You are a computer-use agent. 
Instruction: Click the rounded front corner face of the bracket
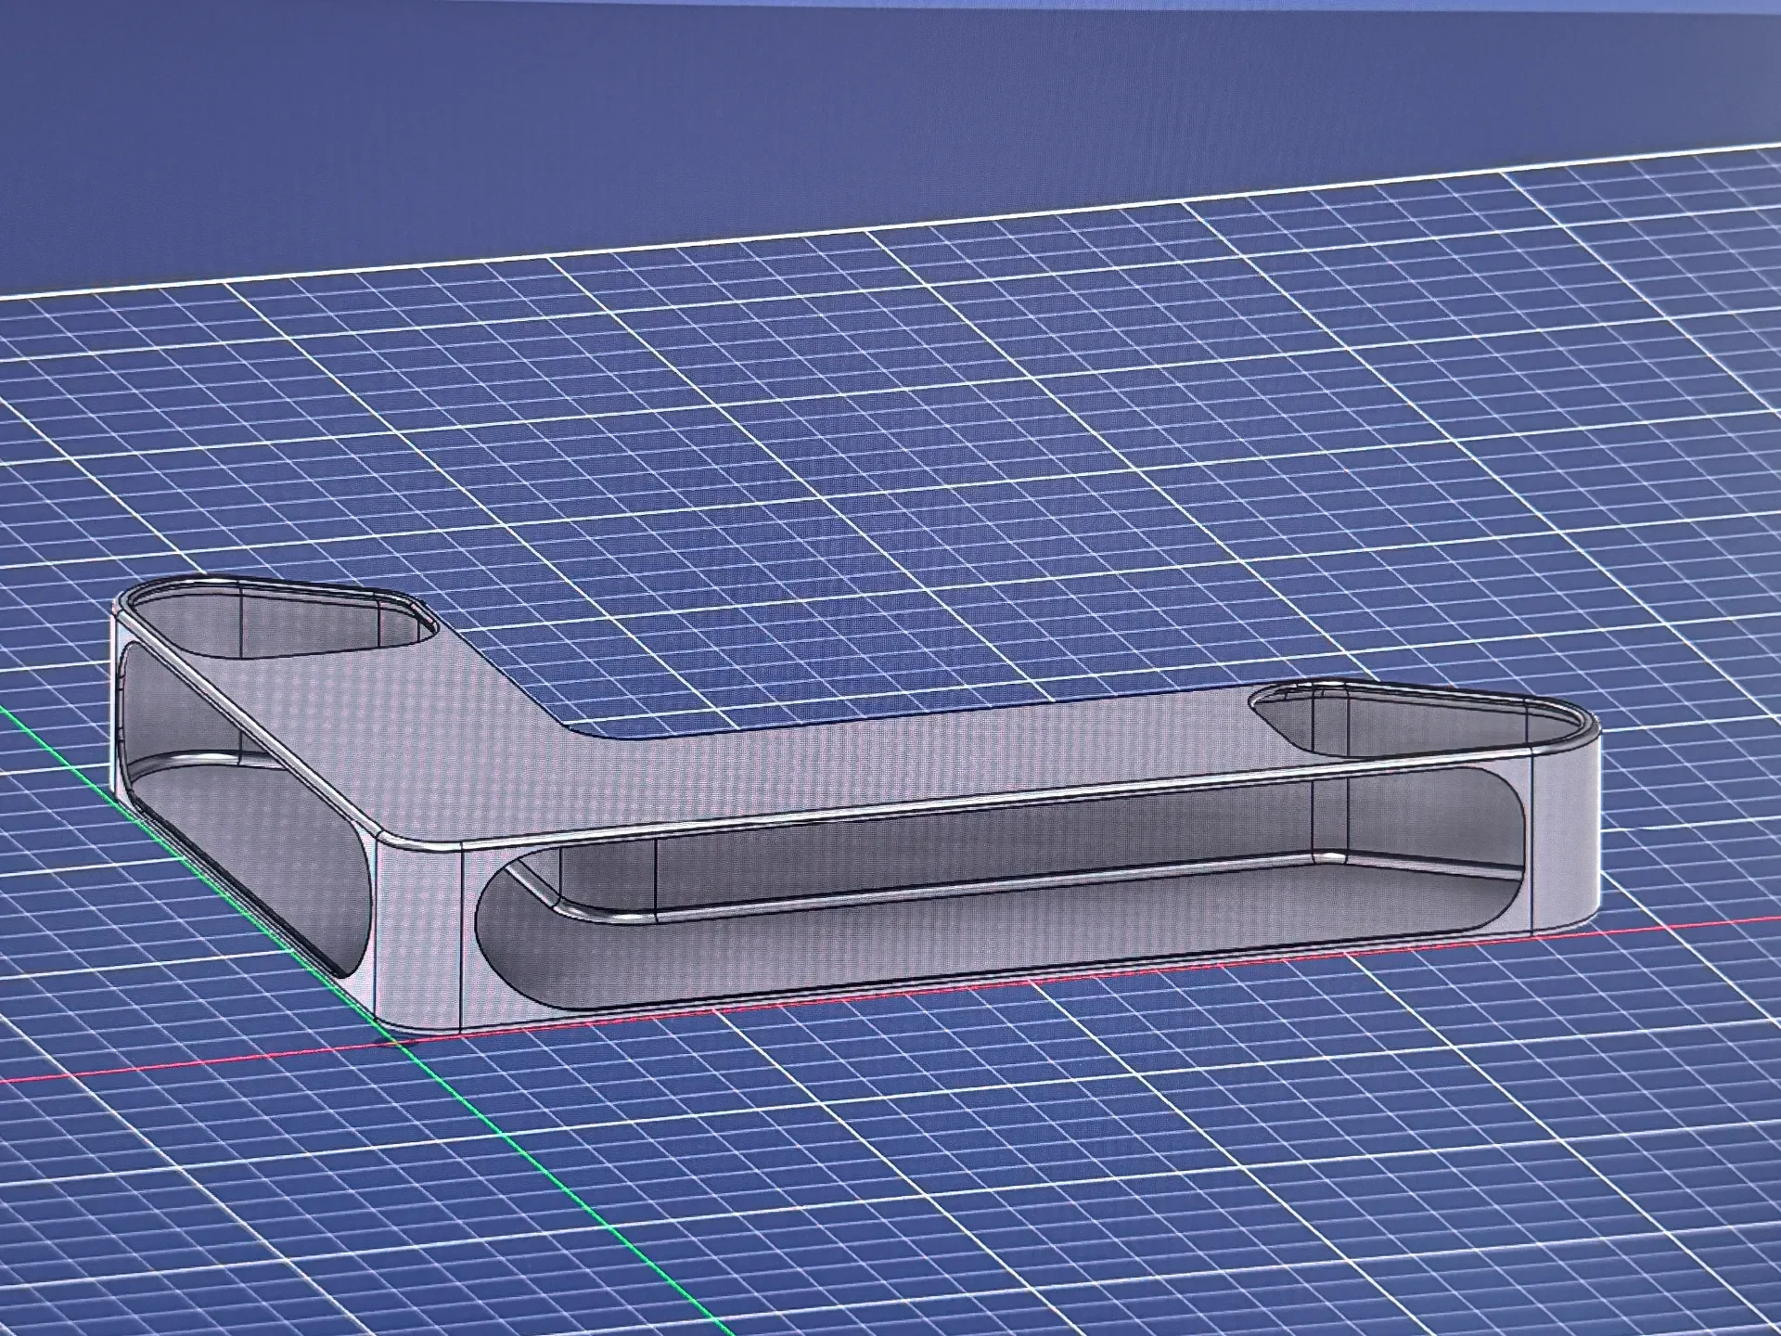pos(419,931)
